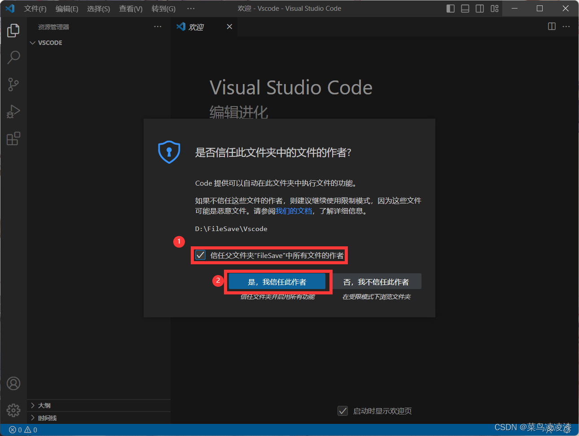
Task: Open Explorer views and more actions ellipsis
Action: [x=158, y=27]
